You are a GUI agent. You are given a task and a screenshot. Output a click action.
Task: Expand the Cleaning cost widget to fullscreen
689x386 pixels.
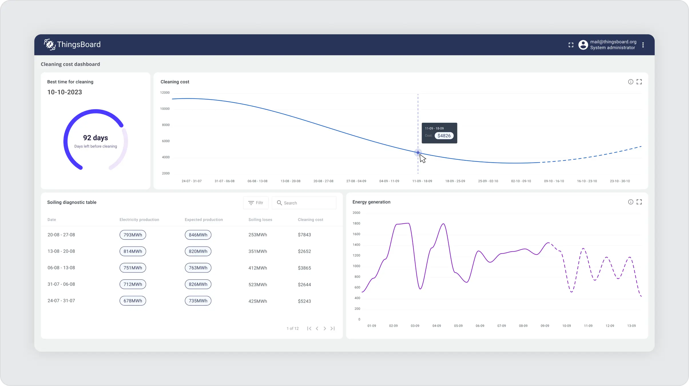(640, 82)
